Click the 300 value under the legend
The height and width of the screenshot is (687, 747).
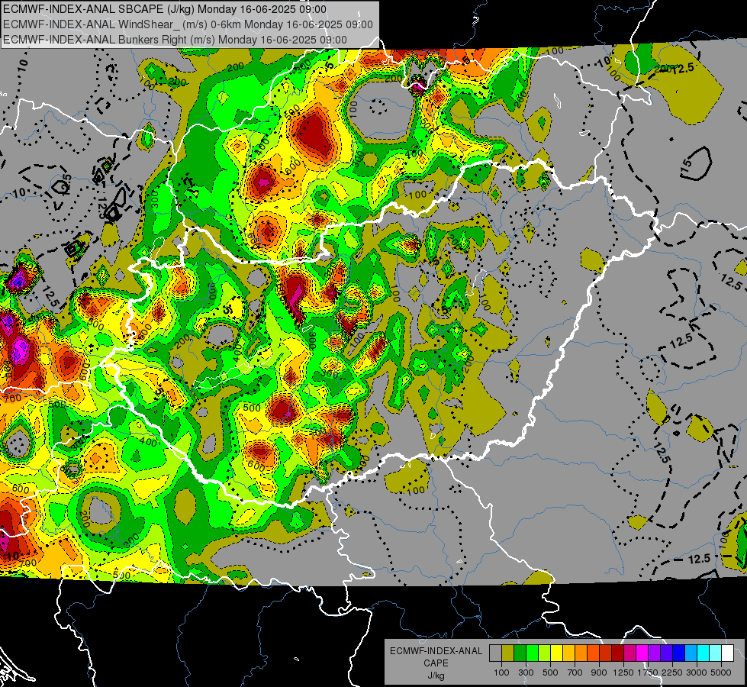coord(526,672)
